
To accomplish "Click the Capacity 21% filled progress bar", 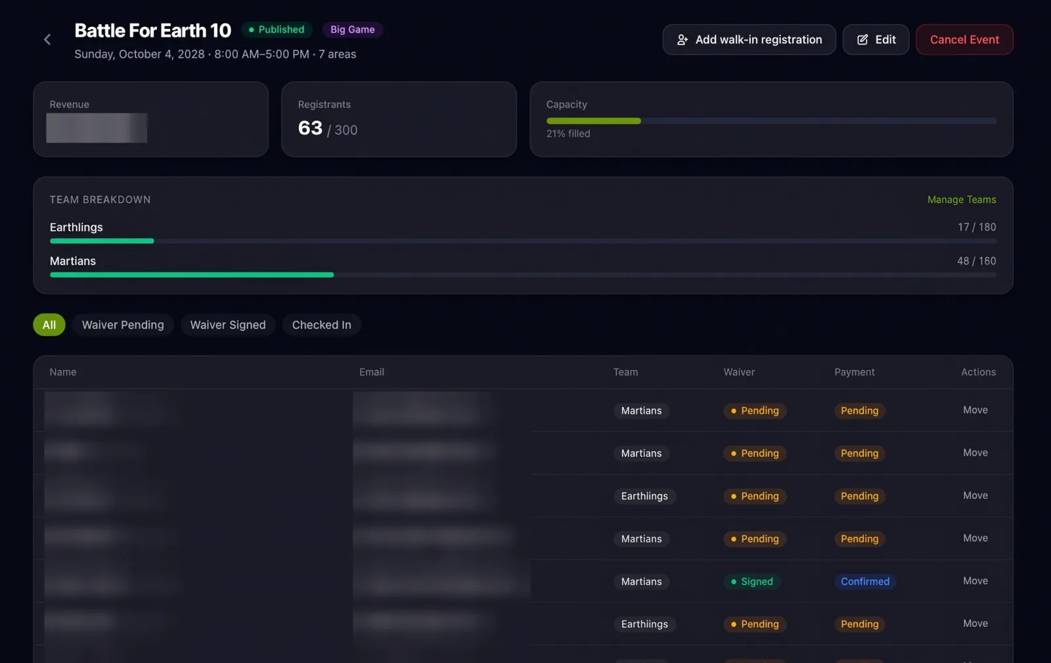I will pos(771,121).
